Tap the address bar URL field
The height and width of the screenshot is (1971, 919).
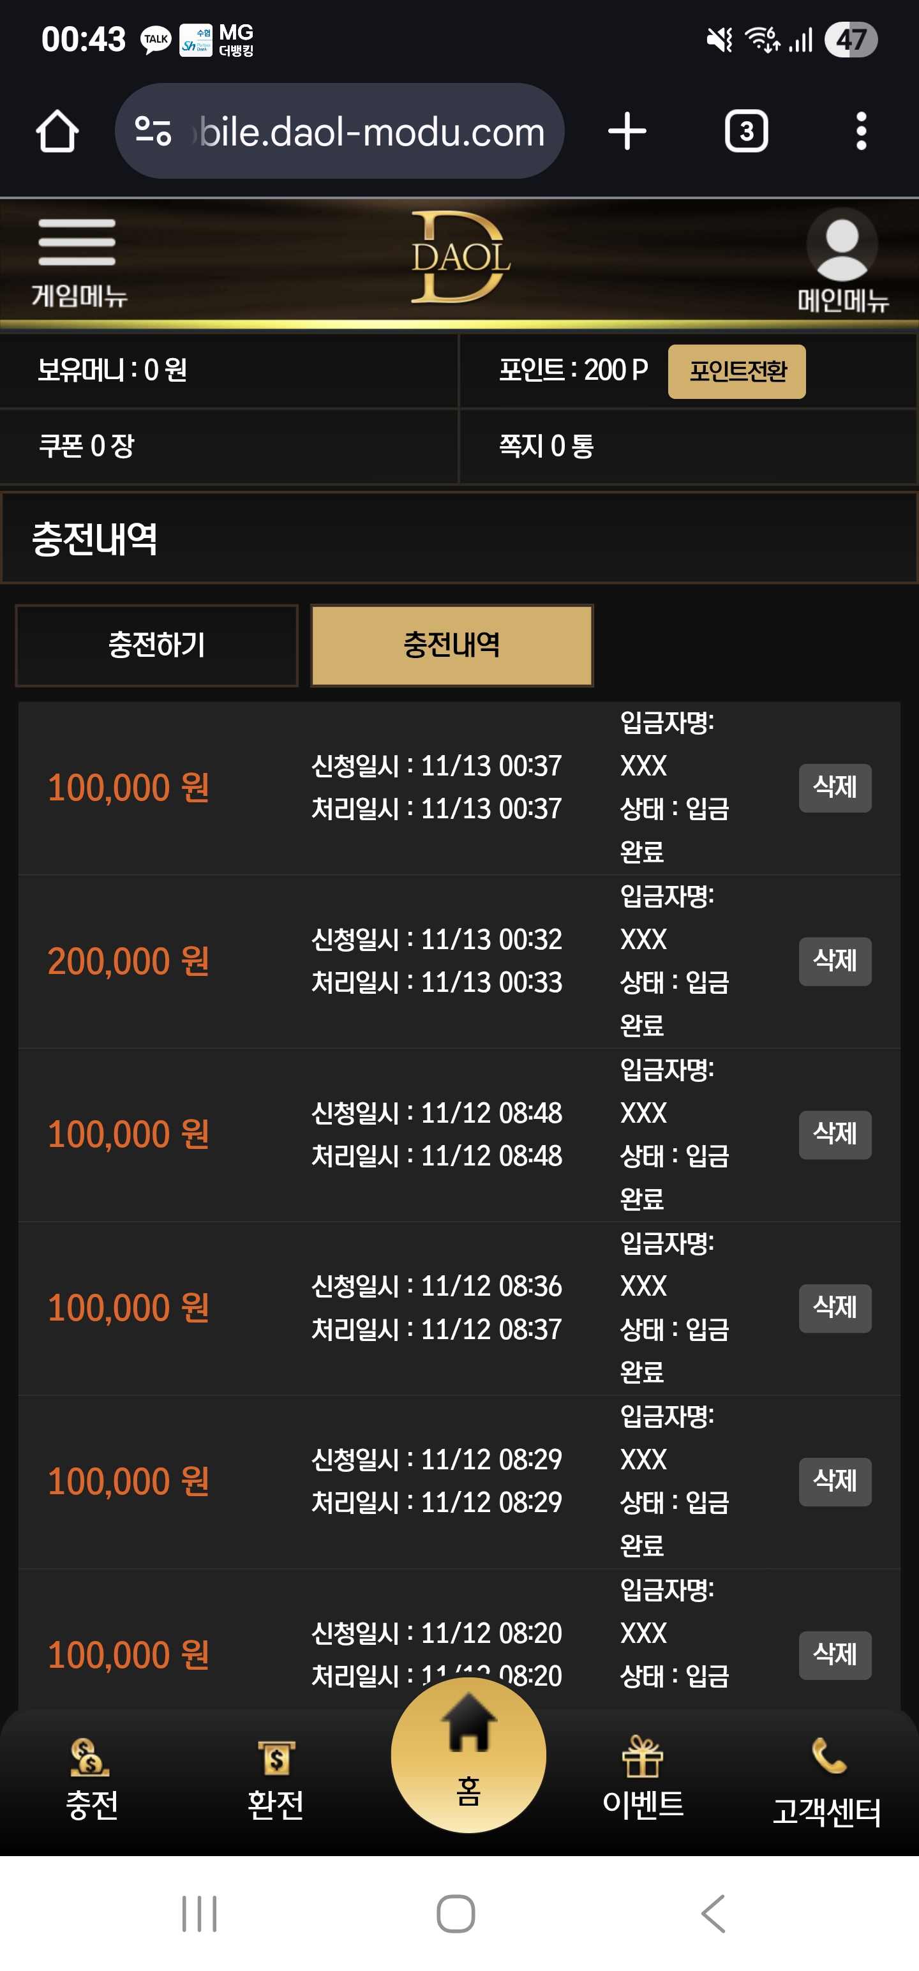[x=372, y=131]
